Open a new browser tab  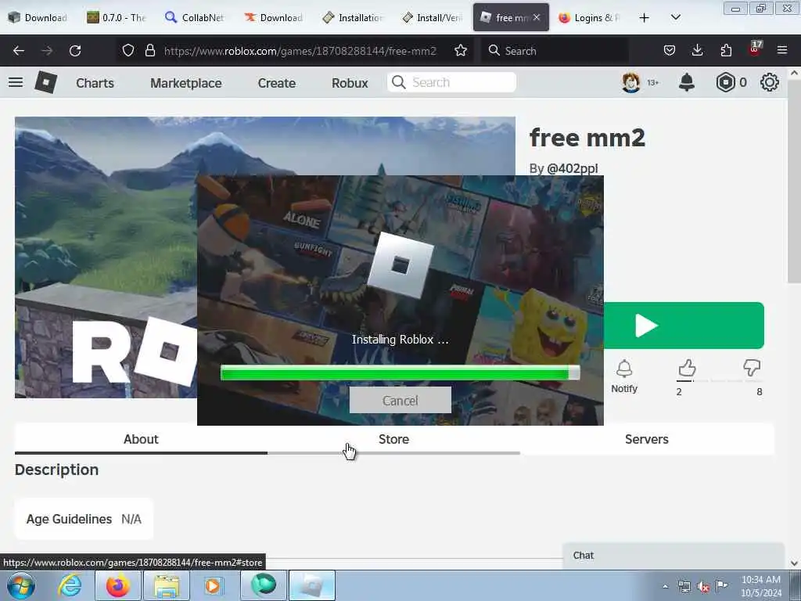coord(645,18)
